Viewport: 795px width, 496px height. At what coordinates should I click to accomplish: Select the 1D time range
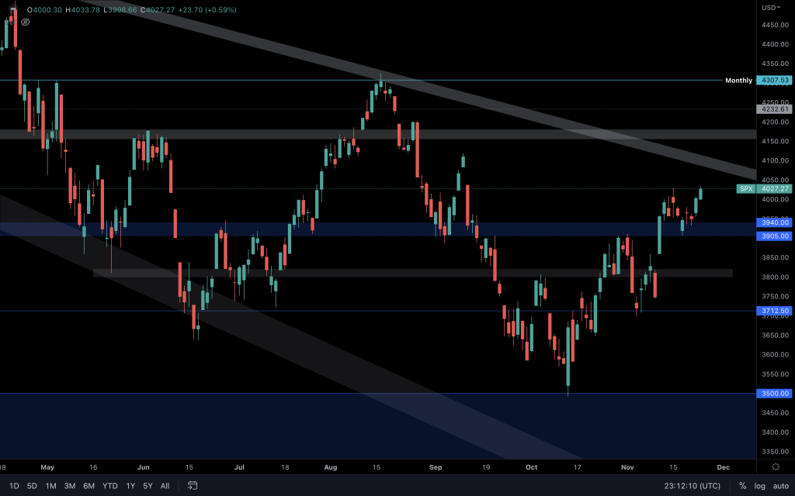(14, 486)
